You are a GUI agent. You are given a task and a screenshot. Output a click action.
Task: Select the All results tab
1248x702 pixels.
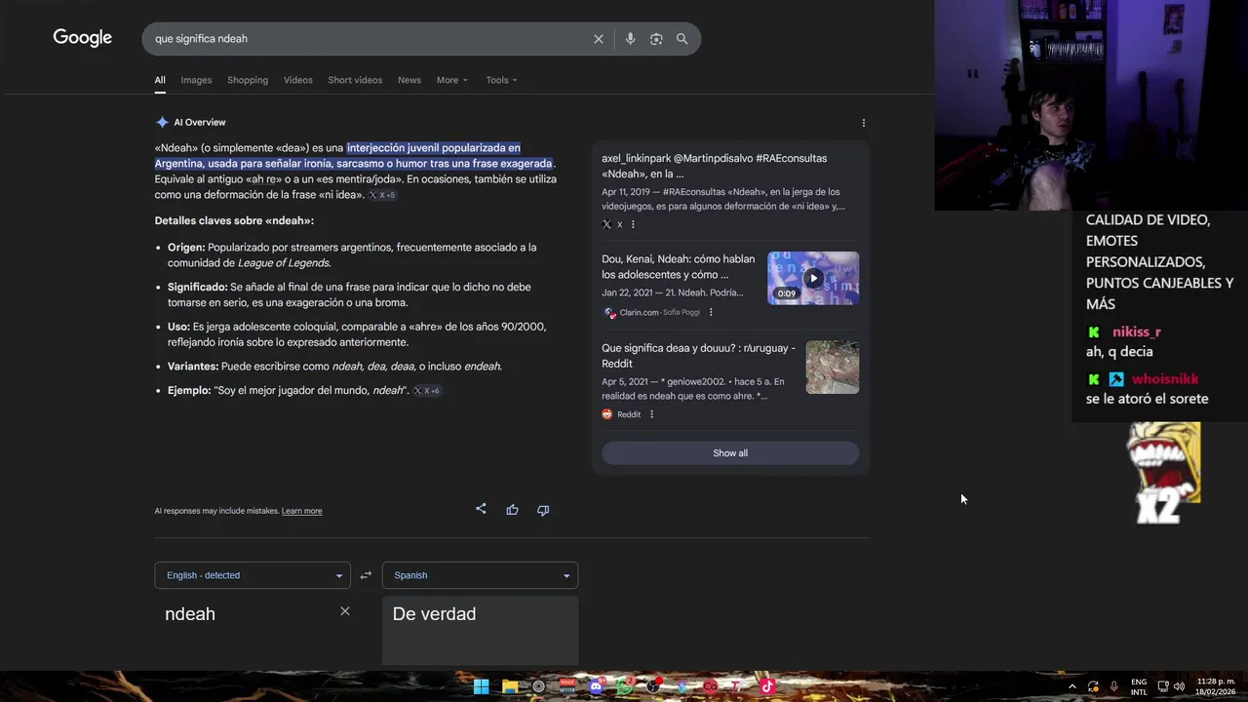tap(160, 80)
